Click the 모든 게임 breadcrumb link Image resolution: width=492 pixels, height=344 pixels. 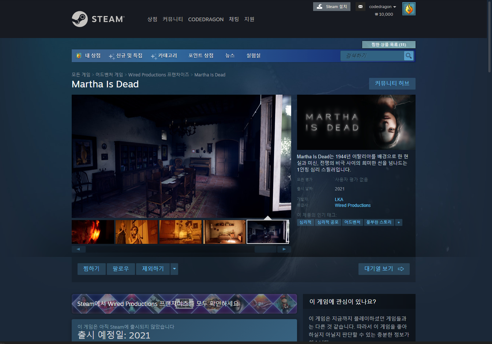pyautogui.click(x=81, y=75)
